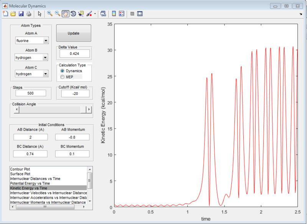Screen dimensions: 307x224
Task: Click the MATLAB icon in title bar
Action: pos(5,6)
